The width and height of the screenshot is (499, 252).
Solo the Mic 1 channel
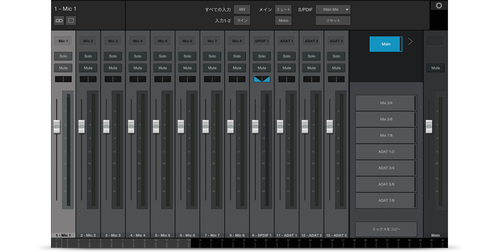coord(63,56)
